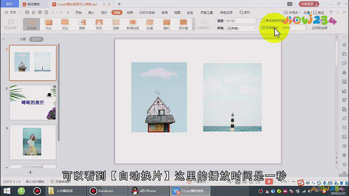Collapse the ribbon with chevron arrow
Viewport: 349px width, 196px height.
(344, 13)
